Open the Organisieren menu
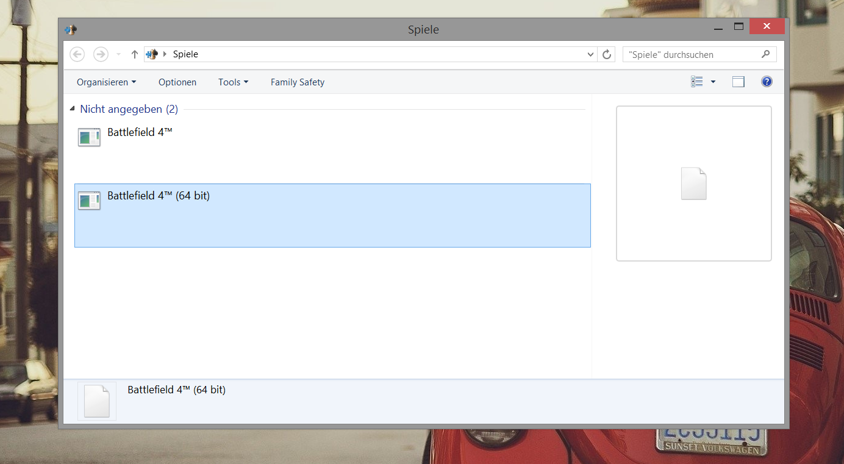 tap(106, 82)
